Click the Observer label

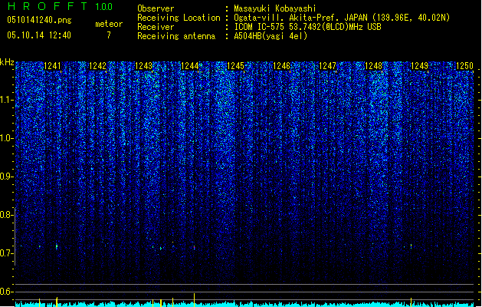(156, 8)
